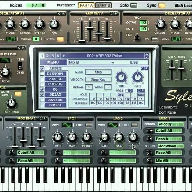Image resolution: width=192 pixels, height=192 pixels.
Task: Toggle LFO 1 Free mode
Action: click(x=89, y=125)
